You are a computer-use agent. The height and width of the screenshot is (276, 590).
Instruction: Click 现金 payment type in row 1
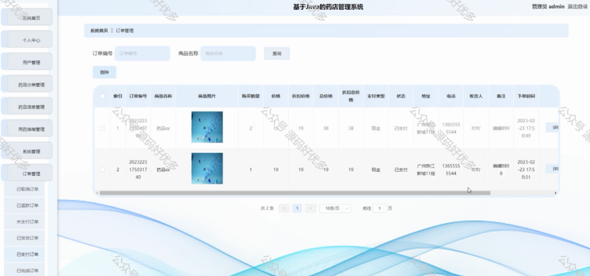pyautogui.click(x=376, y=128)
